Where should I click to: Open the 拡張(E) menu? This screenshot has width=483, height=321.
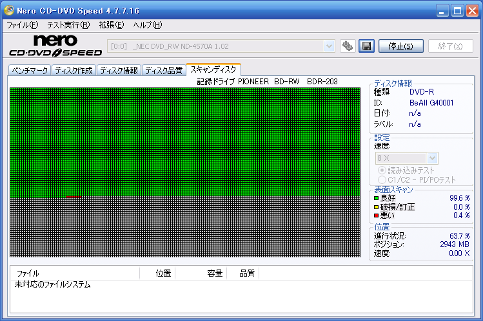click(x=112, y=25)
